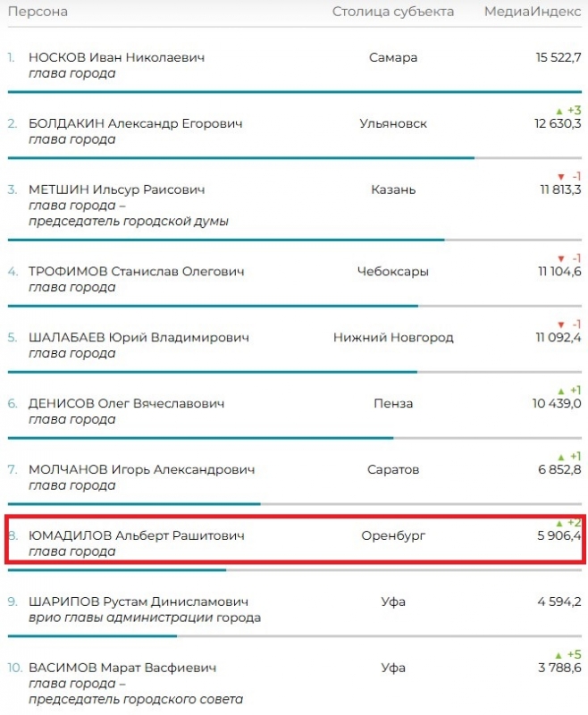The height and width of the screenshot is (715, 588).
Task: Select the Столица субъекта column header
Action: [x=393, y=12]
